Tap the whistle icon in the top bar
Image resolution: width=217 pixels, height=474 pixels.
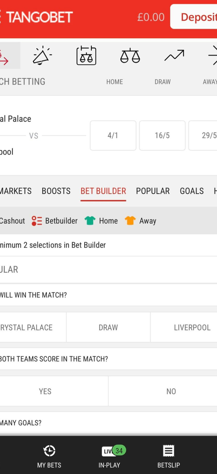coord(42,55)
